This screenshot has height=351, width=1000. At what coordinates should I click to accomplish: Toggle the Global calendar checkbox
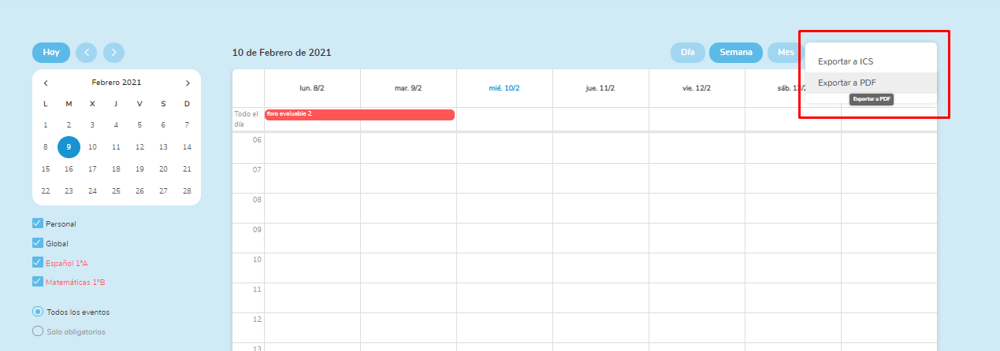[x=37, y=243]
